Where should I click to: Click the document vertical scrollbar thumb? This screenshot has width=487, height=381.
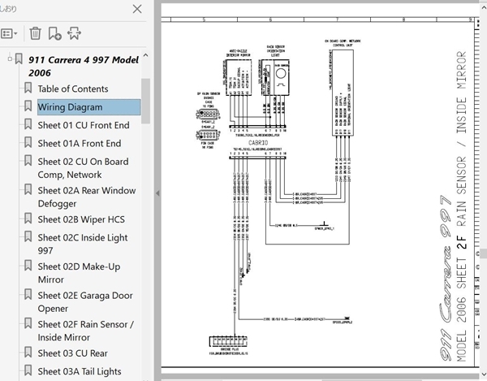click(x=484, y=253)
